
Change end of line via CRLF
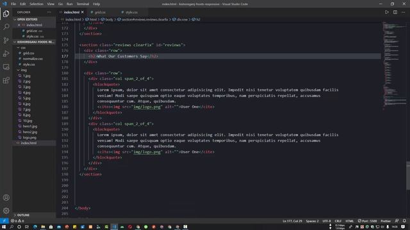pyautogui.click(x=338, y=221)
